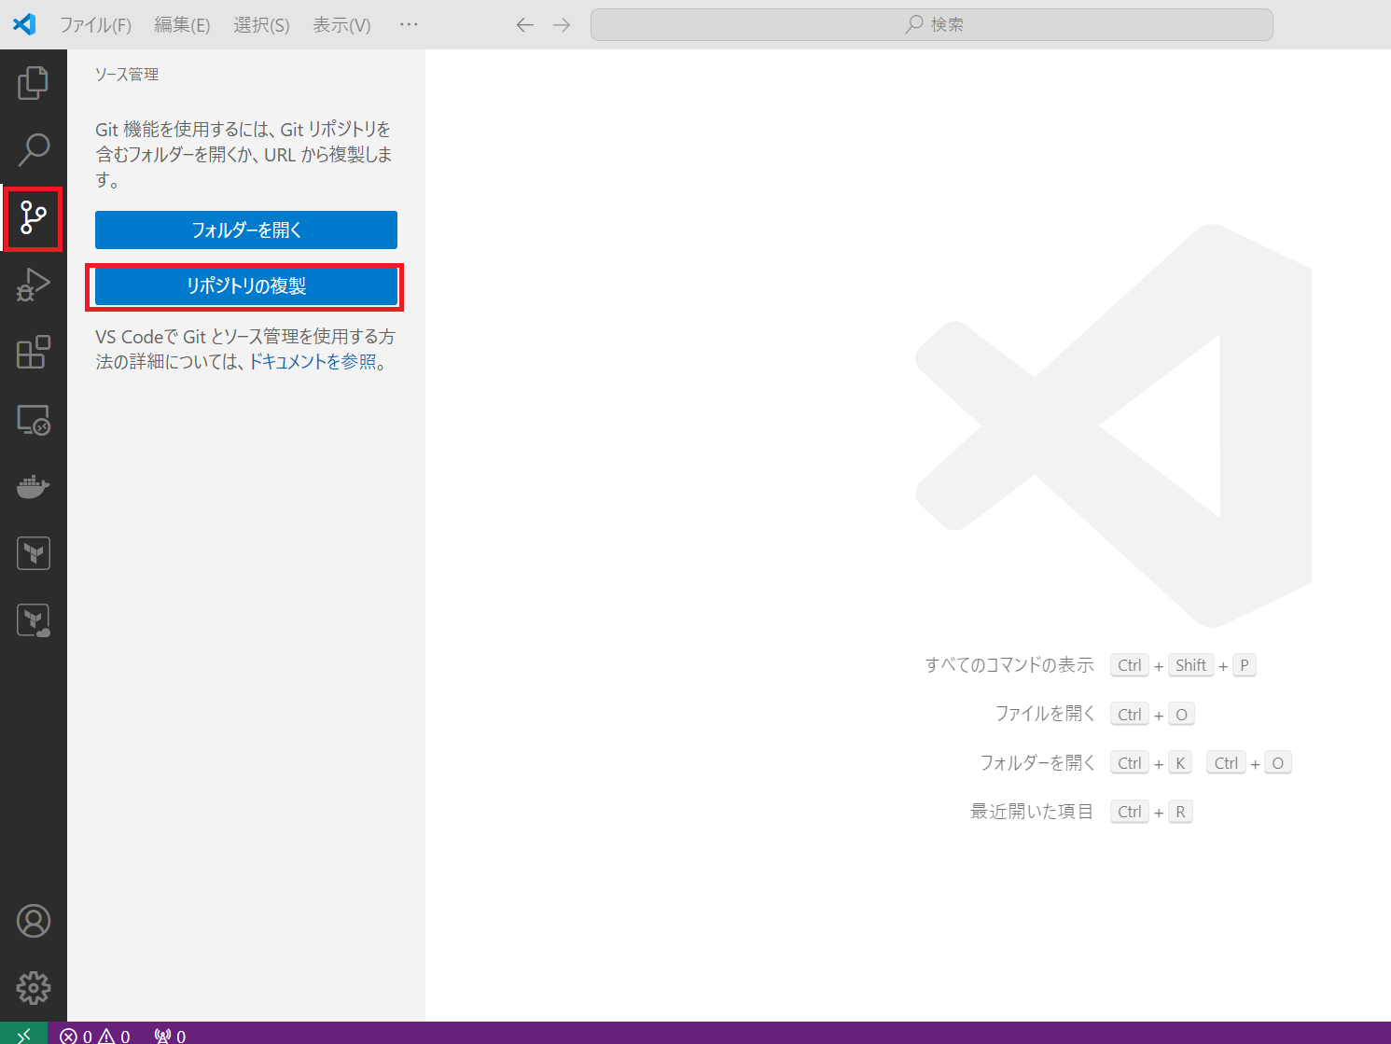Open the ドキュメントを参照 link
The image size is (1391, 1044).
[x=313, y=362]
